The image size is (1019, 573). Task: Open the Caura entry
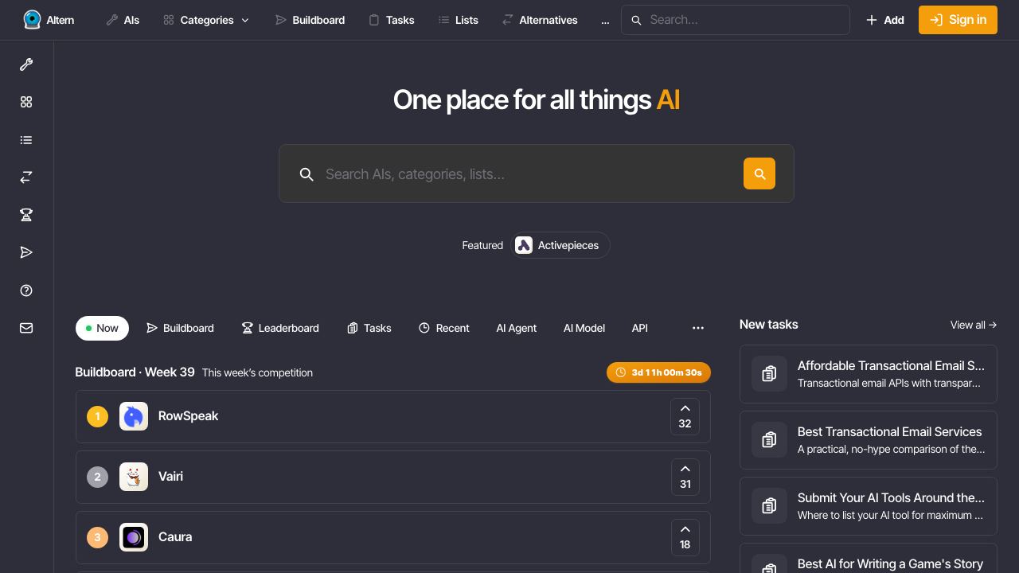pyautogui.click(x=393, y=537)
